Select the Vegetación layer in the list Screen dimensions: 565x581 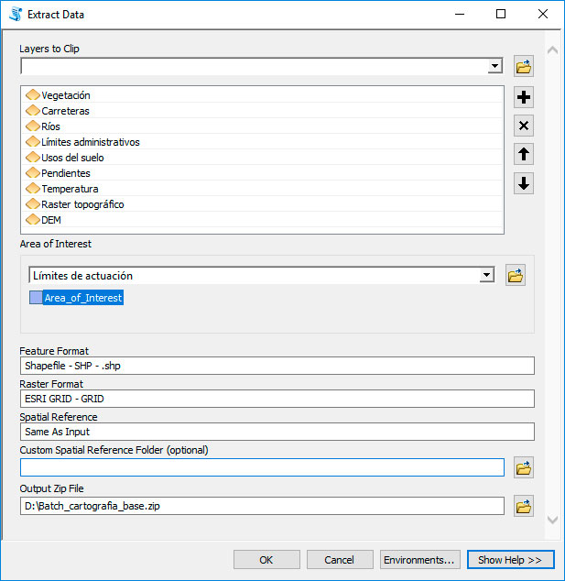click(x=66, y=95)
